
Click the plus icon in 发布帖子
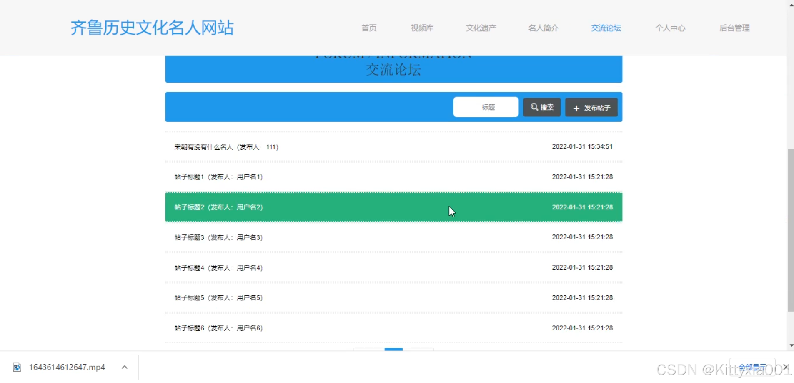pos(576,108)
